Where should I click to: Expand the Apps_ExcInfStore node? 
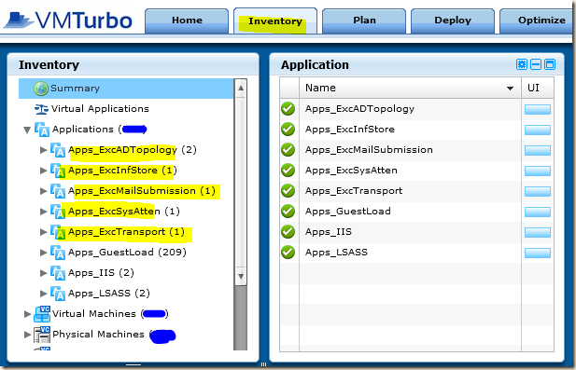click(x=43, y=171)
